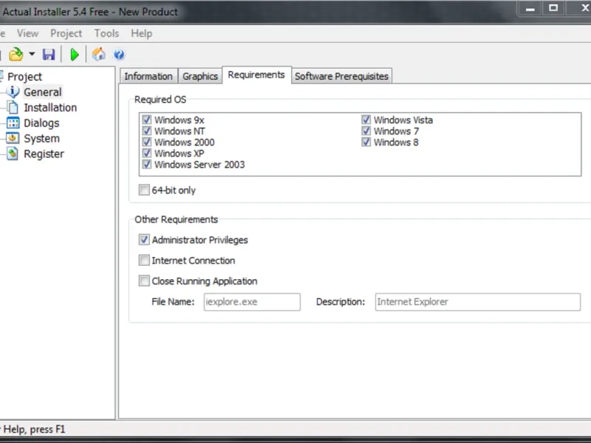This screenshot has width=591, height=443.
Task: Click the File Name input field
Action: 252,302
